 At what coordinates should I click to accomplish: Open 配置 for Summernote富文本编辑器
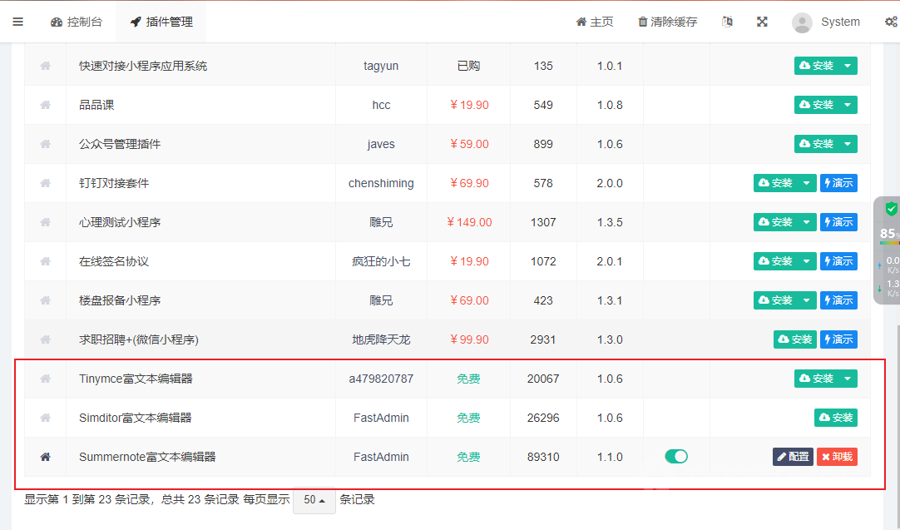[793, 457]
